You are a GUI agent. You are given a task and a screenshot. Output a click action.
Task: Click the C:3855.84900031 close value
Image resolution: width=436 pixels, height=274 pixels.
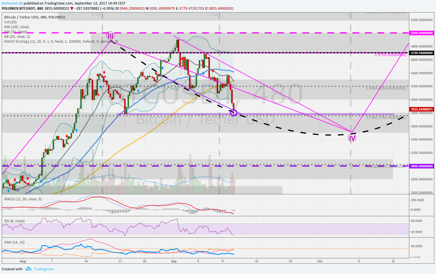pyautogui.click(x=220, y=9)
